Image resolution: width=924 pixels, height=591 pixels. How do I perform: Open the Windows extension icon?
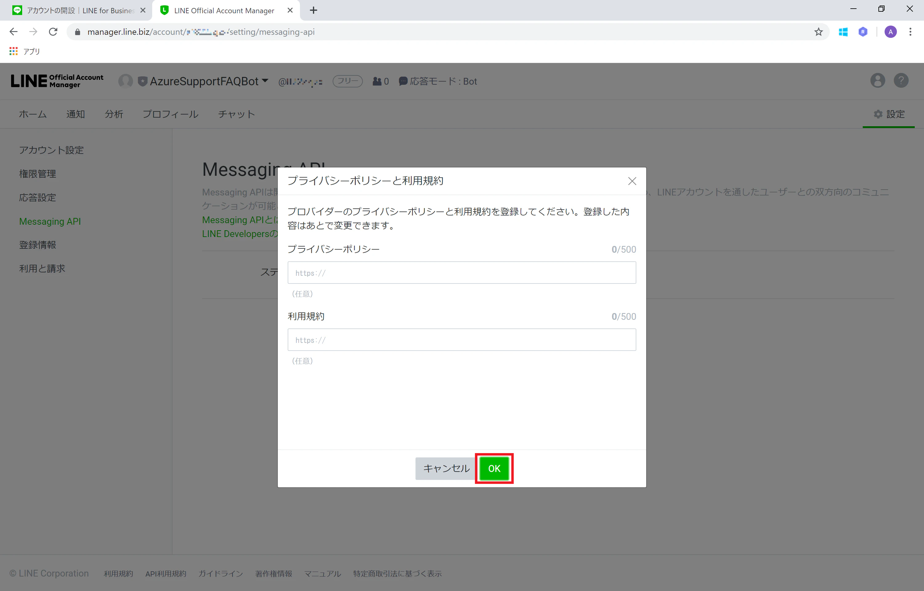pos(843,32)
